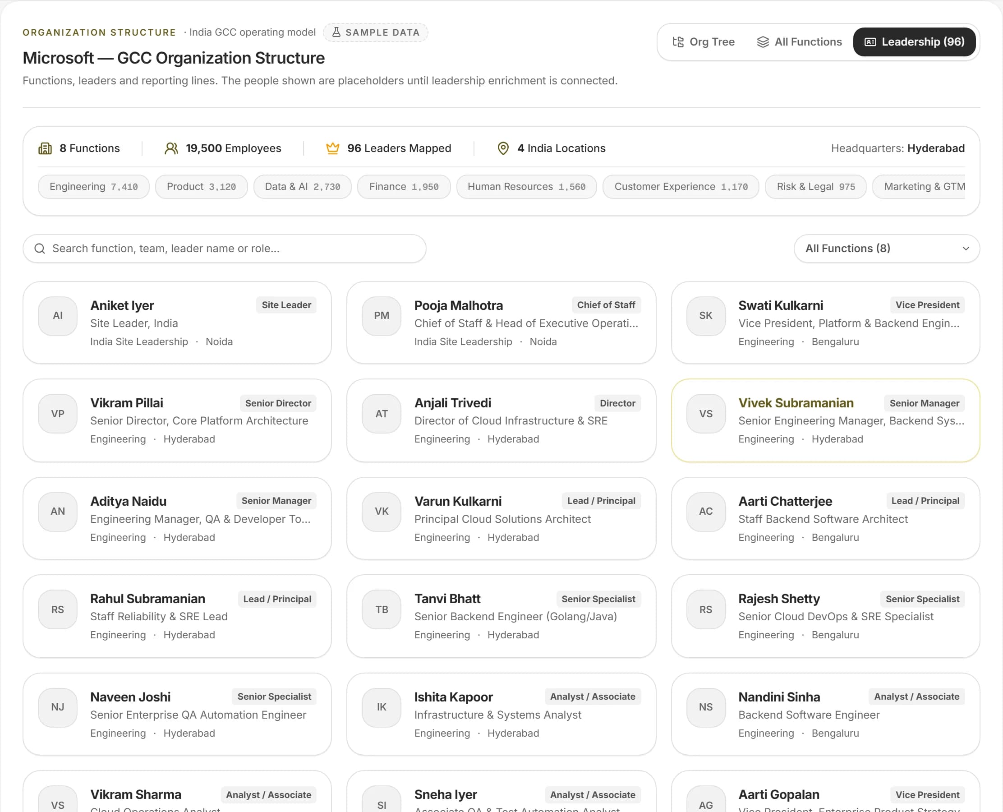Click the people icon beside 19,500 Employees

(171, 149)
